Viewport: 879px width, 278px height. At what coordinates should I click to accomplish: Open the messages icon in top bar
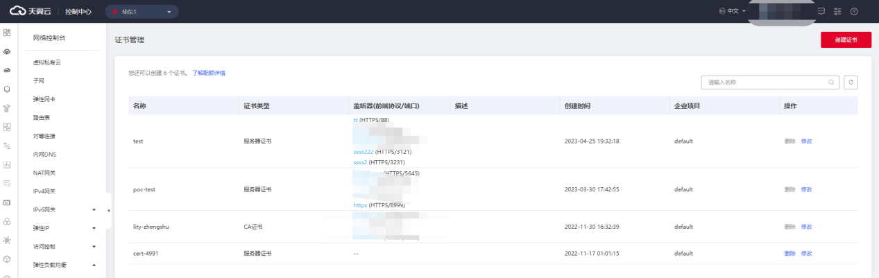[x=821, y=11]
